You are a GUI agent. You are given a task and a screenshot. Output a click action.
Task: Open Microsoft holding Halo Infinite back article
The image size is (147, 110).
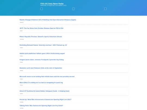[x=47, y=77]
